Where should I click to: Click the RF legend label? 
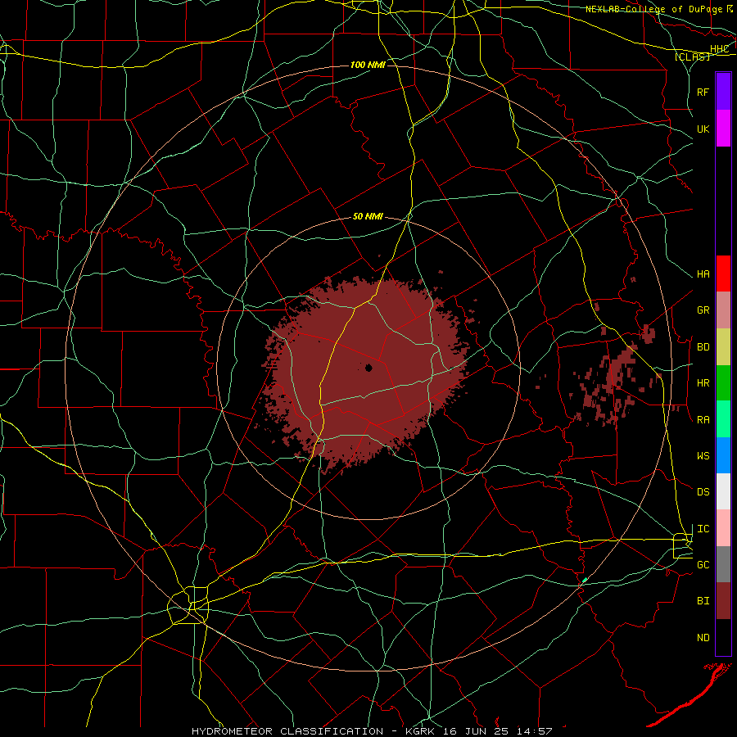pos(703,92)
